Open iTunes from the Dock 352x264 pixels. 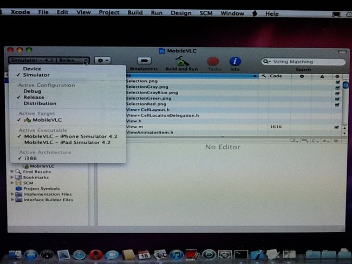coord(177,255)
